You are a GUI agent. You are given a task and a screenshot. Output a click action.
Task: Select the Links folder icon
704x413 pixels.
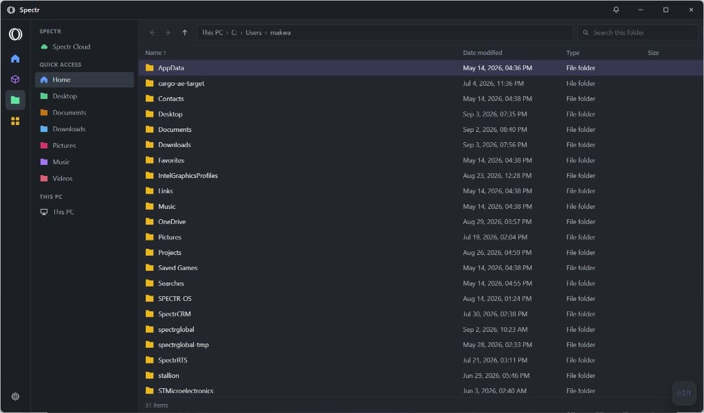click(x=149, y=191)
